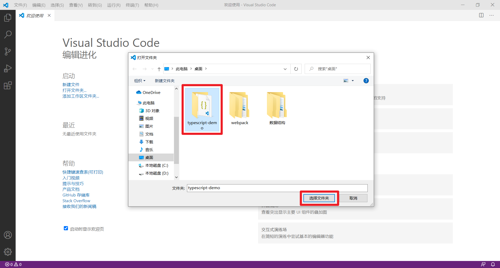The image size is (500, 268).
Task: Click chevron after 桌面 in address bar
Action: tap(206, 69)
